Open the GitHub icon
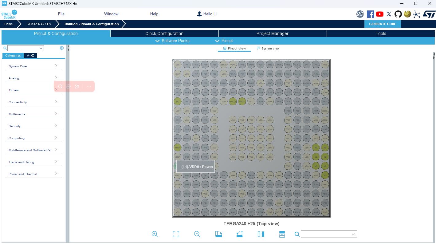 pyautogui.click(x=398, y=14)
